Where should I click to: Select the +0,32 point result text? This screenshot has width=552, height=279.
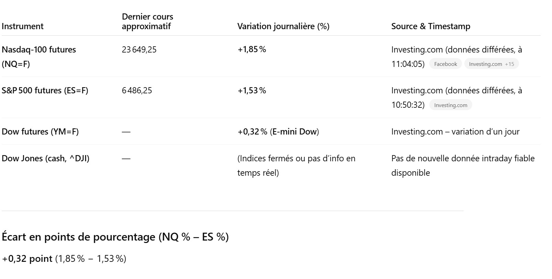(27, 259)
